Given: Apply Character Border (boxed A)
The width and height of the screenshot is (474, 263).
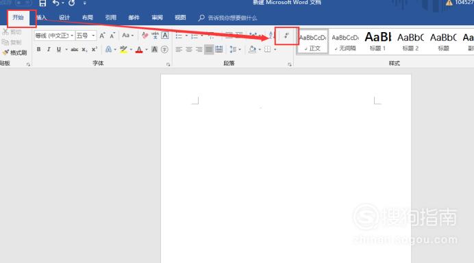Looking at the screenshot, I should pyautogui.click(x=165, y=36).
